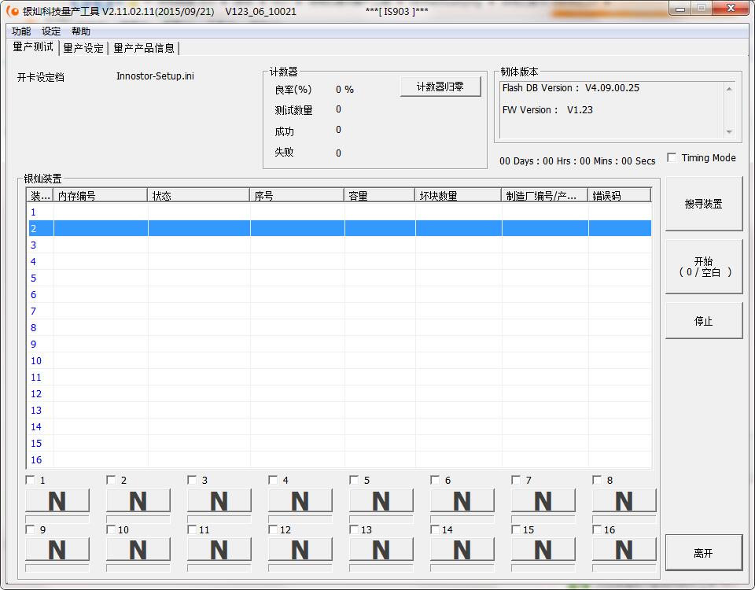Screen dimensions: 755x590
Task: Enable the Timing Mode checkbox
Action: (x=672, y=158)
